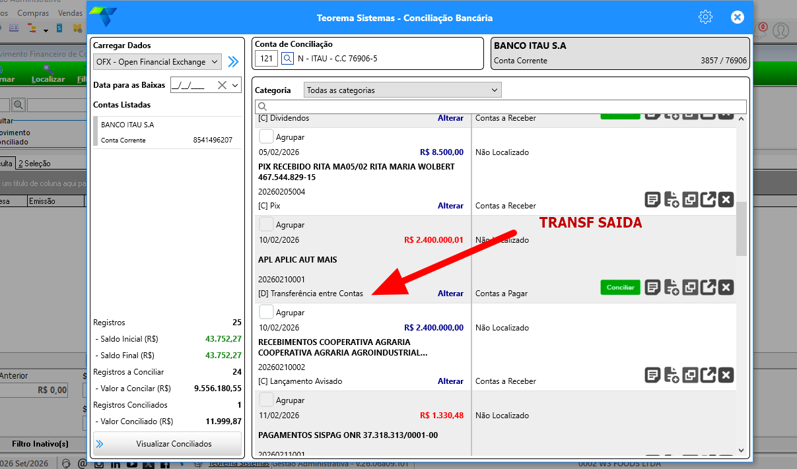Open the OFX - Open Financial Exchange dropdown

(x=157, y=62)
